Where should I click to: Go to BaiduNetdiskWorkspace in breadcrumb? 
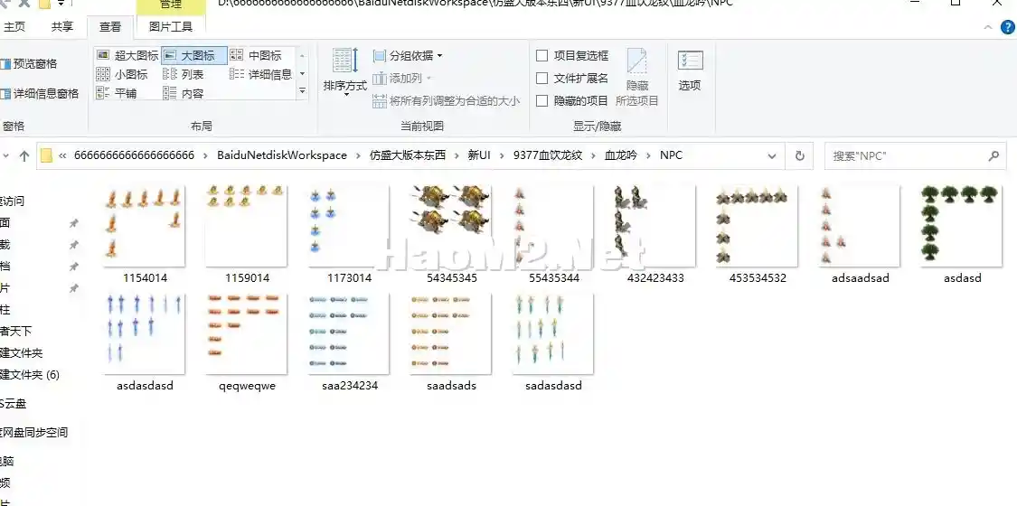coord(282,155)
